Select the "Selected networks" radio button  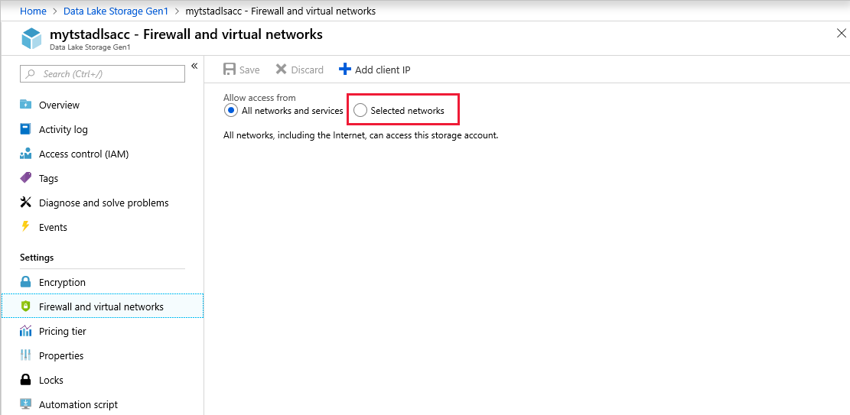tap(360, 111)
